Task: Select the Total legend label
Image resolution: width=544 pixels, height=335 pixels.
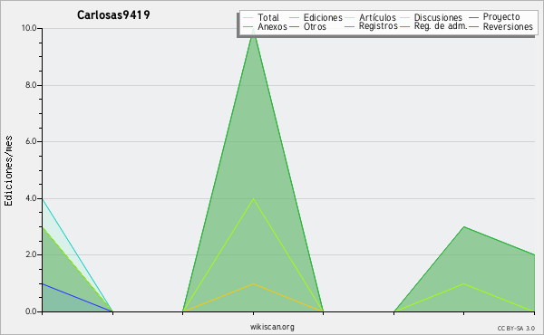Action: click(x=268, y=17)
